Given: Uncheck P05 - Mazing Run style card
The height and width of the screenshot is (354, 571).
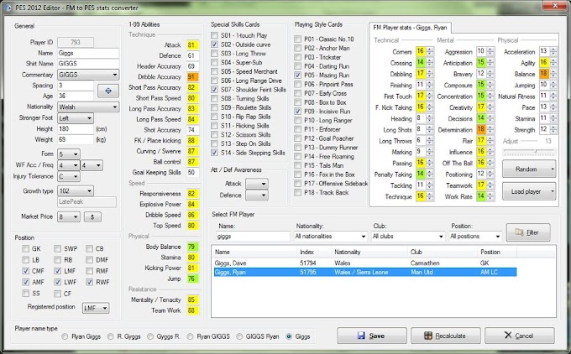Looking at the screenshot, I should (298, 75).
